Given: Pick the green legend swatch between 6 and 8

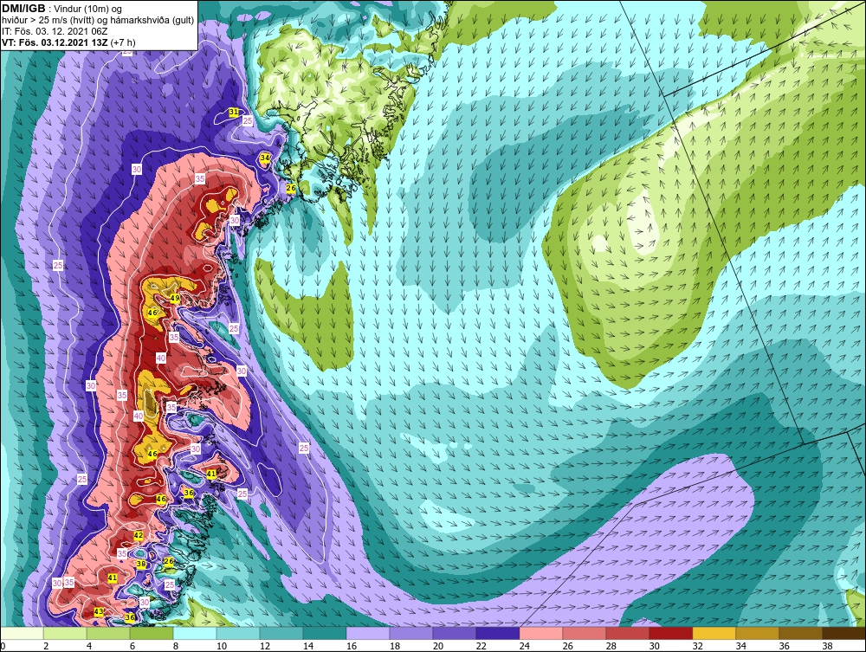Looking at the screenshot, I should (152, 633).
